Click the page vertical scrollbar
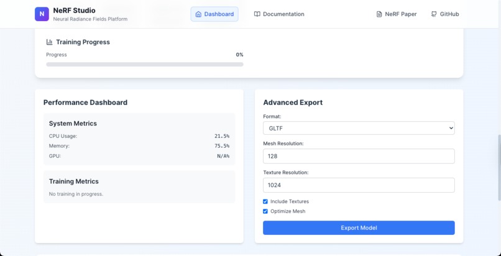Image resolution: width=501 pixels, height=256 pixels. [499, 168]
